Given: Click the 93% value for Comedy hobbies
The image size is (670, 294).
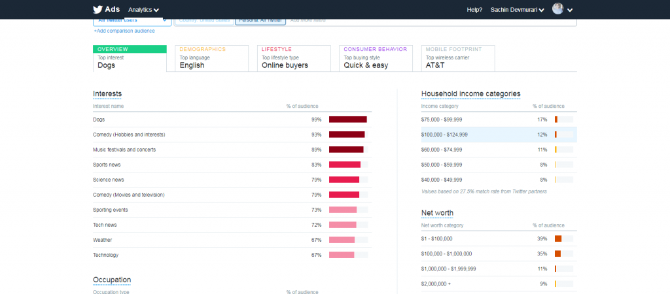Looking at the screenshot, I should click(316, 135).
